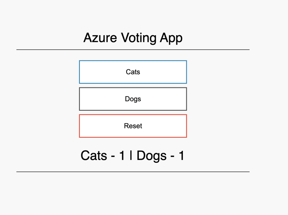Click the Dogs - 1 result text

pyautogui.click(x=160, y=156)
